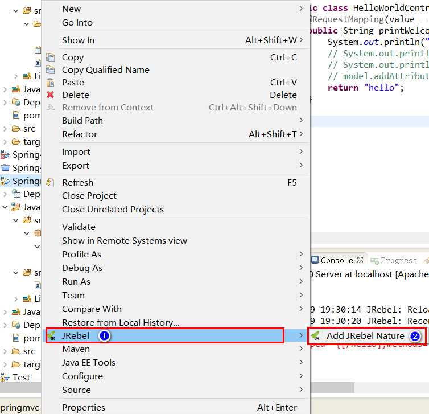The width and height of the screenshot is (429, 414).
Task: Click the Test project icon
Action: pos(5,377)
